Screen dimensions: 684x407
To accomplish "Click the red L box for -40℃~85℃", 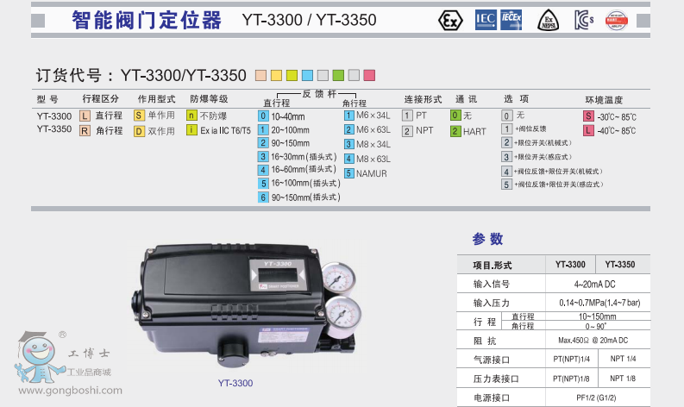I will coord(588,130).
